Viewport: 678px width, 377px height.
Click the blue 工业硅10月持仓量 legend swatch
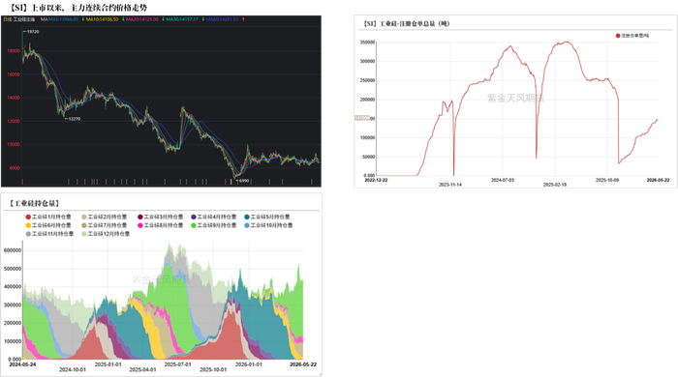[x=247, y=225]
